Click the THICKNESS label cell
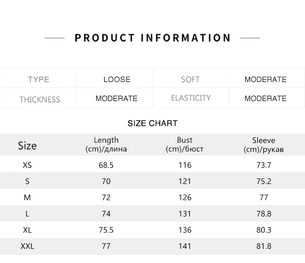 coord(38,98)
